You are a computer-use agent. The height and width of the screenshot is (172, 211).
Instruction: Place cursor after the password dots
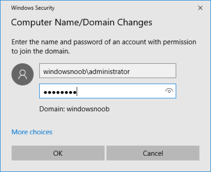point(77,91)
